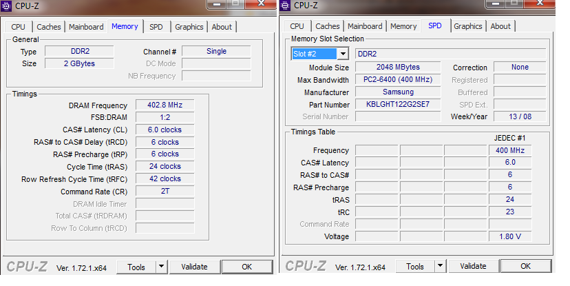Viewport: 570px width, 286px height.
Task: Select the SPD tab in right window
Action: pyautogui.click(x=435, y=25)
